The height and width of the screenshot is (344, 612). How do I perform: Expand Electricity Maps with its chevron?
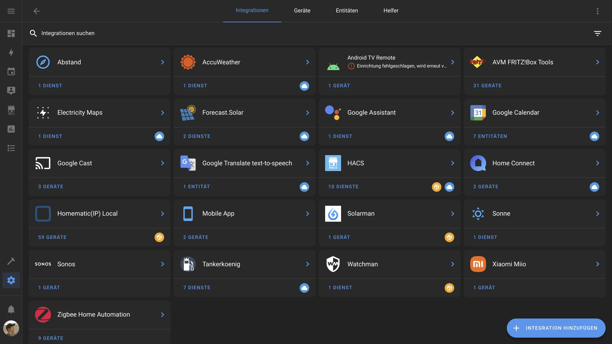163,113
